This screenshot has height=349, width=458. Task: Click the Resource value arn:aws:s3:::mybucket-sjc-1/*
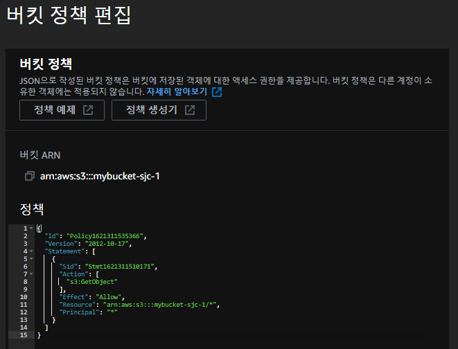160,305
